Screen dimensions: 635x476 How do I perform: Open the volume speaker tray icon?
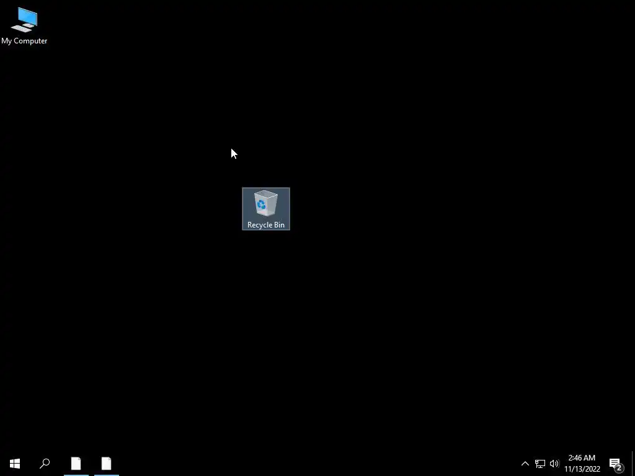(x=554, y=464)
